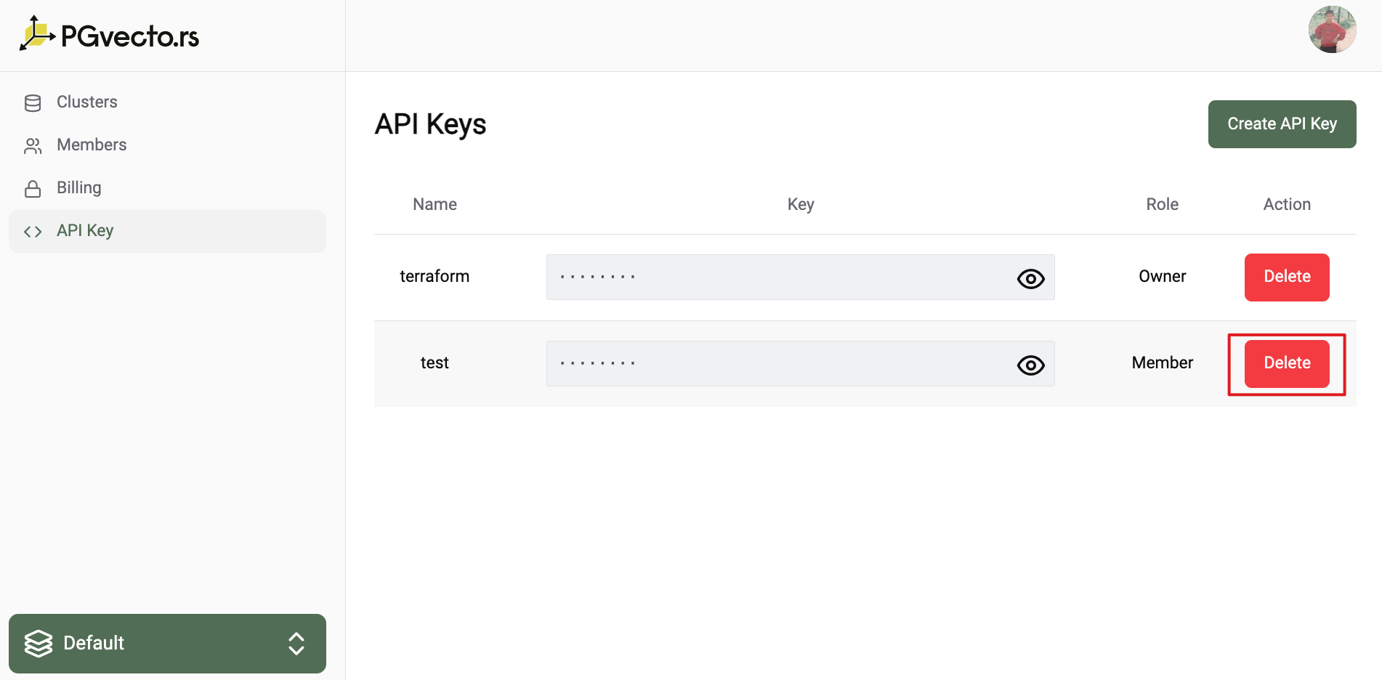Click the Clusters database icon

coord(33,103)
